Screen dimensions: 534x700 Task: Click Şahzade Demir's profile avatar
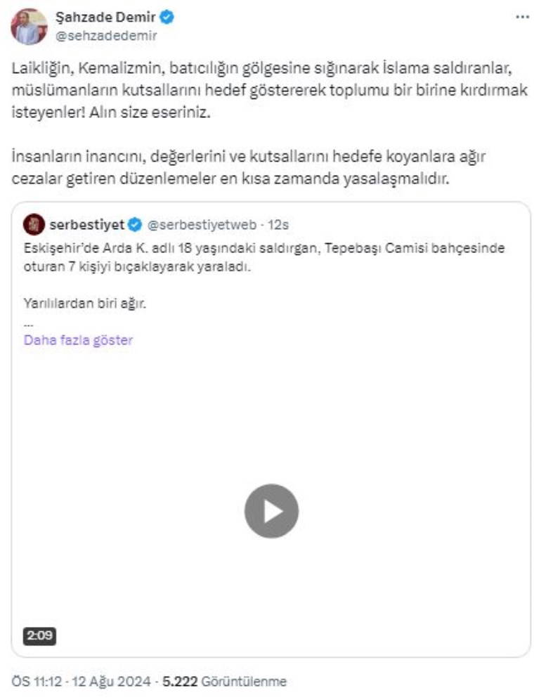click(x=29, y=27)
